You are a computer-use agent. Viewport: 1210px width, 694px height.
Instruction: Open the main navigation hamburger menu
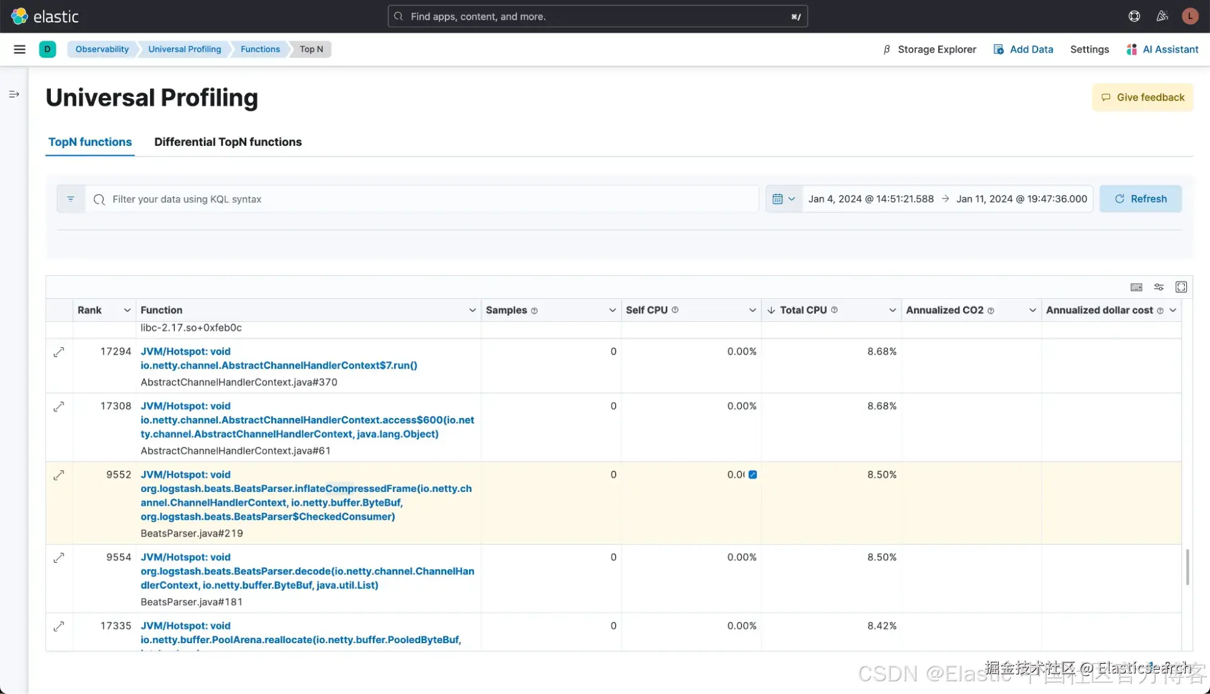pyautogui.click(x=19, y=49)
